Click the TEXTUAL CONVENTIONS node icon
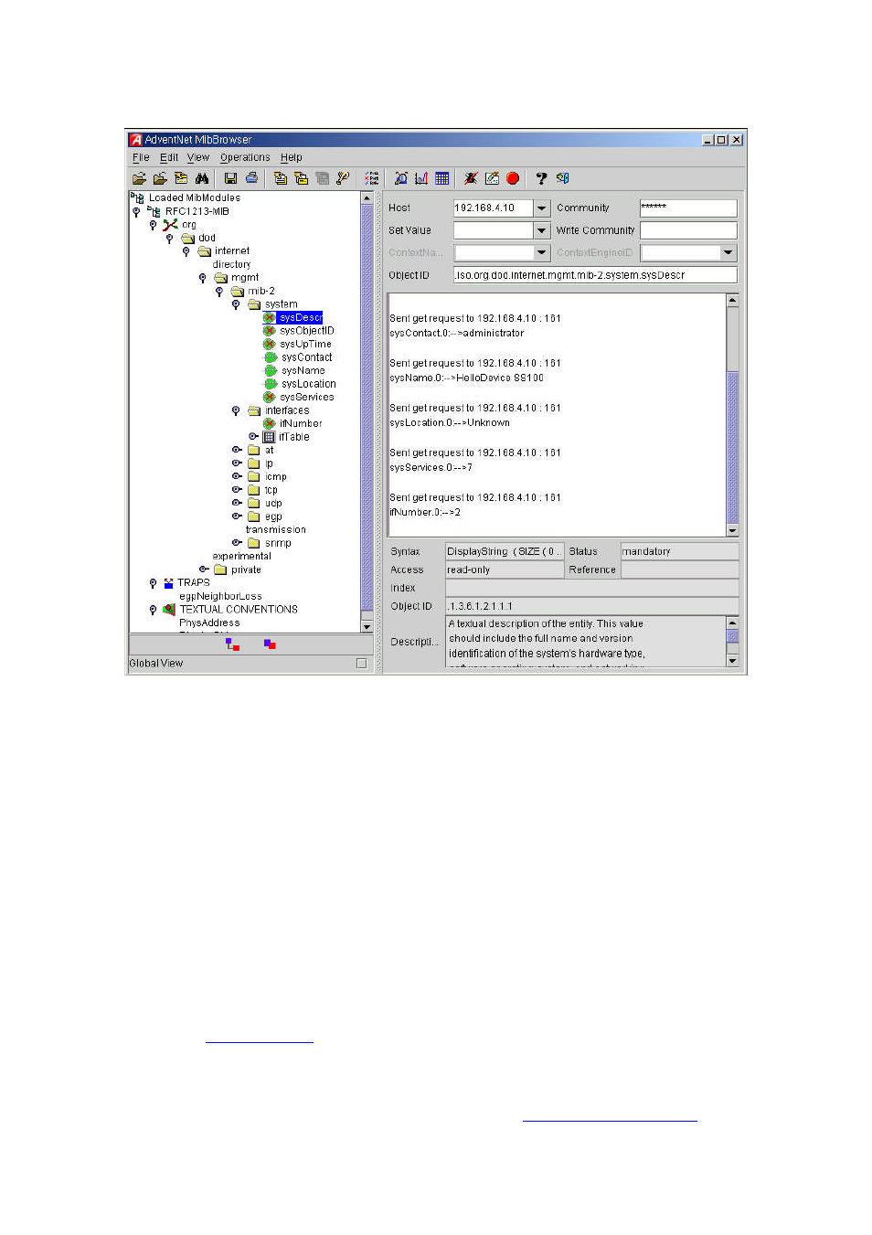Viewport: 872px width, 1235px height. point(169,609)
